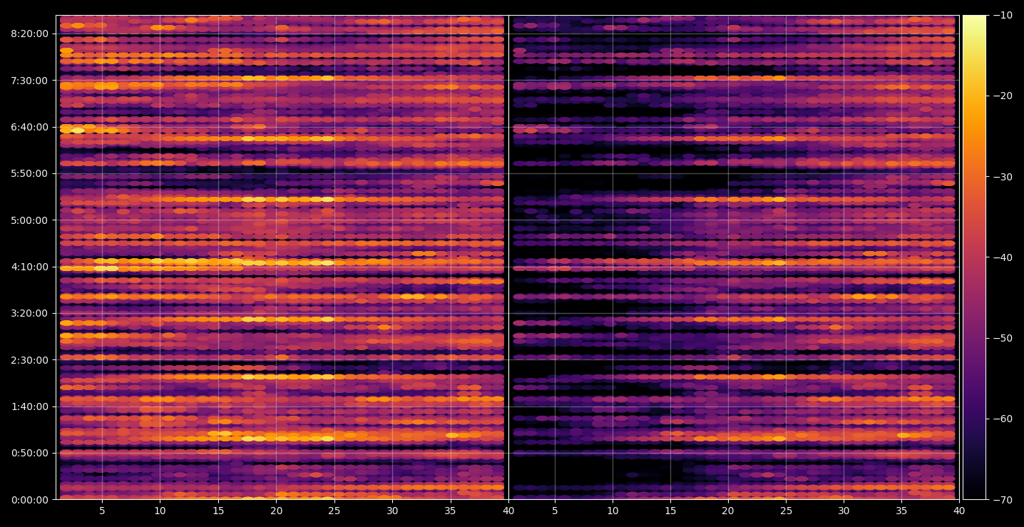
Task: Click the -10 colorbar tick label
Action: click(1002, 15)
